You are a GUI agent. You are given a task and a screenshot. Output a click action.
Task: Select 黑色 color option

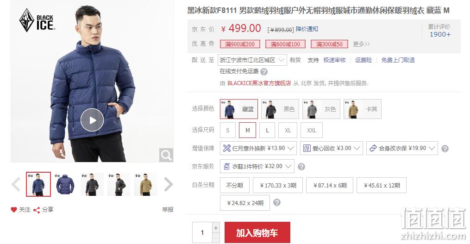click(x=280, y=109)
